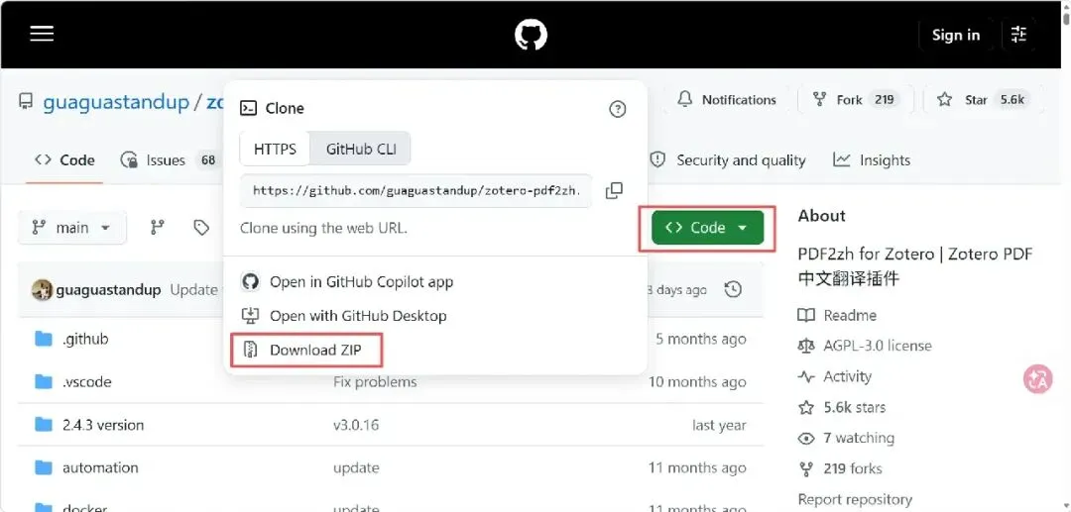This screenshot has height=512, width=1071.
Task: Open the Notifications subscription button
Action: [x=727, y=100]
